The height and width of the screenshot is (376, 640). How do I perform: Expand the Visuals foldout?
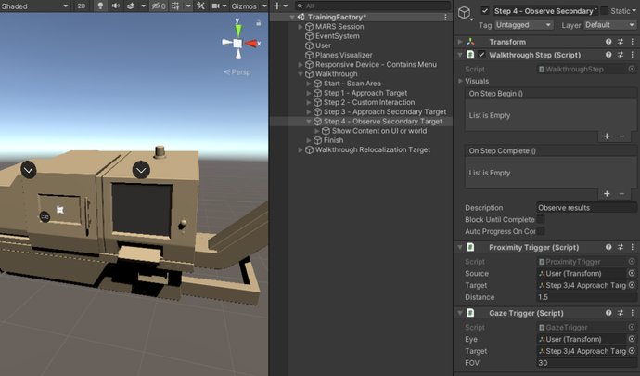(461, 82)
